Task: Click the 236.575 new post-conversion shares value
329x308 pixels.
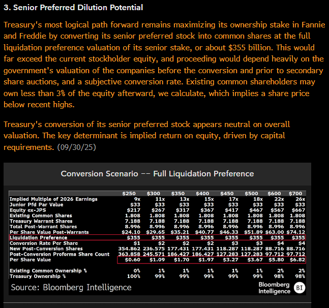Action: point(154,249)
